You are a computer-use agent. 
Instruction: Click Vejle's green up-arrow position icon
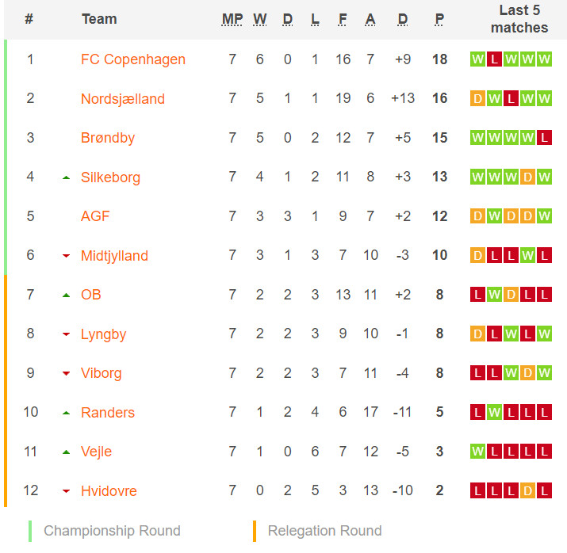point(66,452)
